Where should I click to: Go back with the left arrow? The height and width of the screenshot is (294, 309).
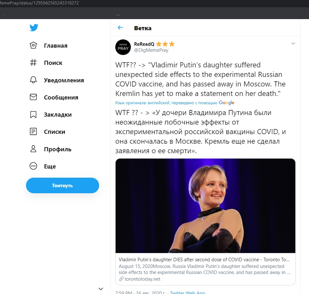(120, 28)
